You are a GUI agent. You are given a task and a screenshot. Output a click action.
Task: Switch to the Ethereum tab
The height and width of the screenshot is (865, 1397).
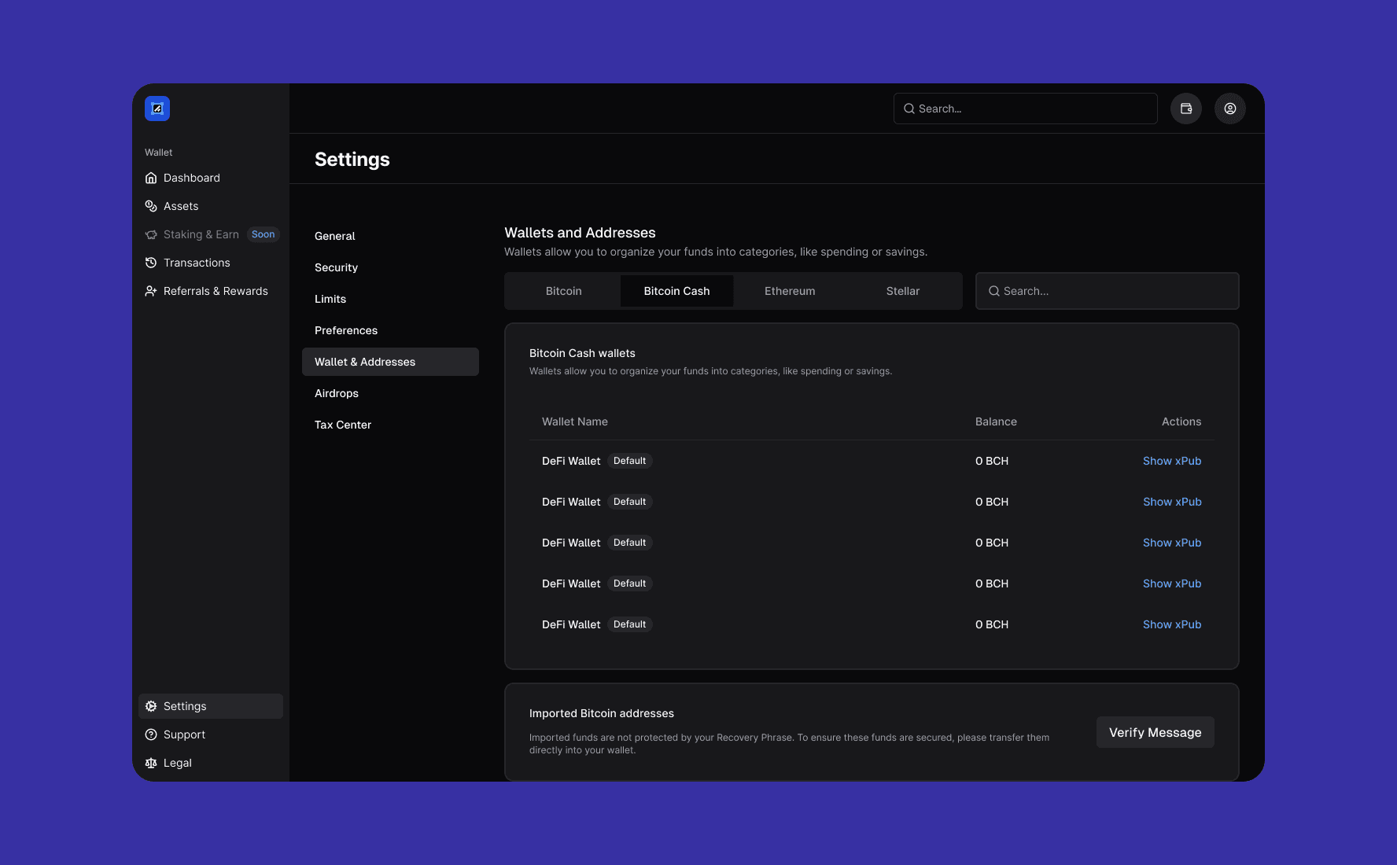point(790,290)
